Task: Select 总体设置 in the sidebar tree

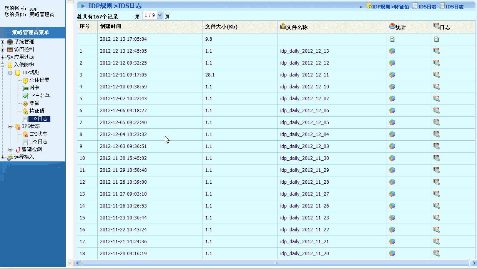Action: coord(39,80)
